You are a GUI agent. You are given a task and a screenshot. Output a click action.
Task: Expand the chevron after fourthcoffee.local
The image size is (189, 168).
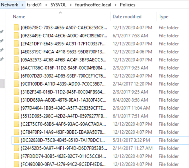(115, 5)
